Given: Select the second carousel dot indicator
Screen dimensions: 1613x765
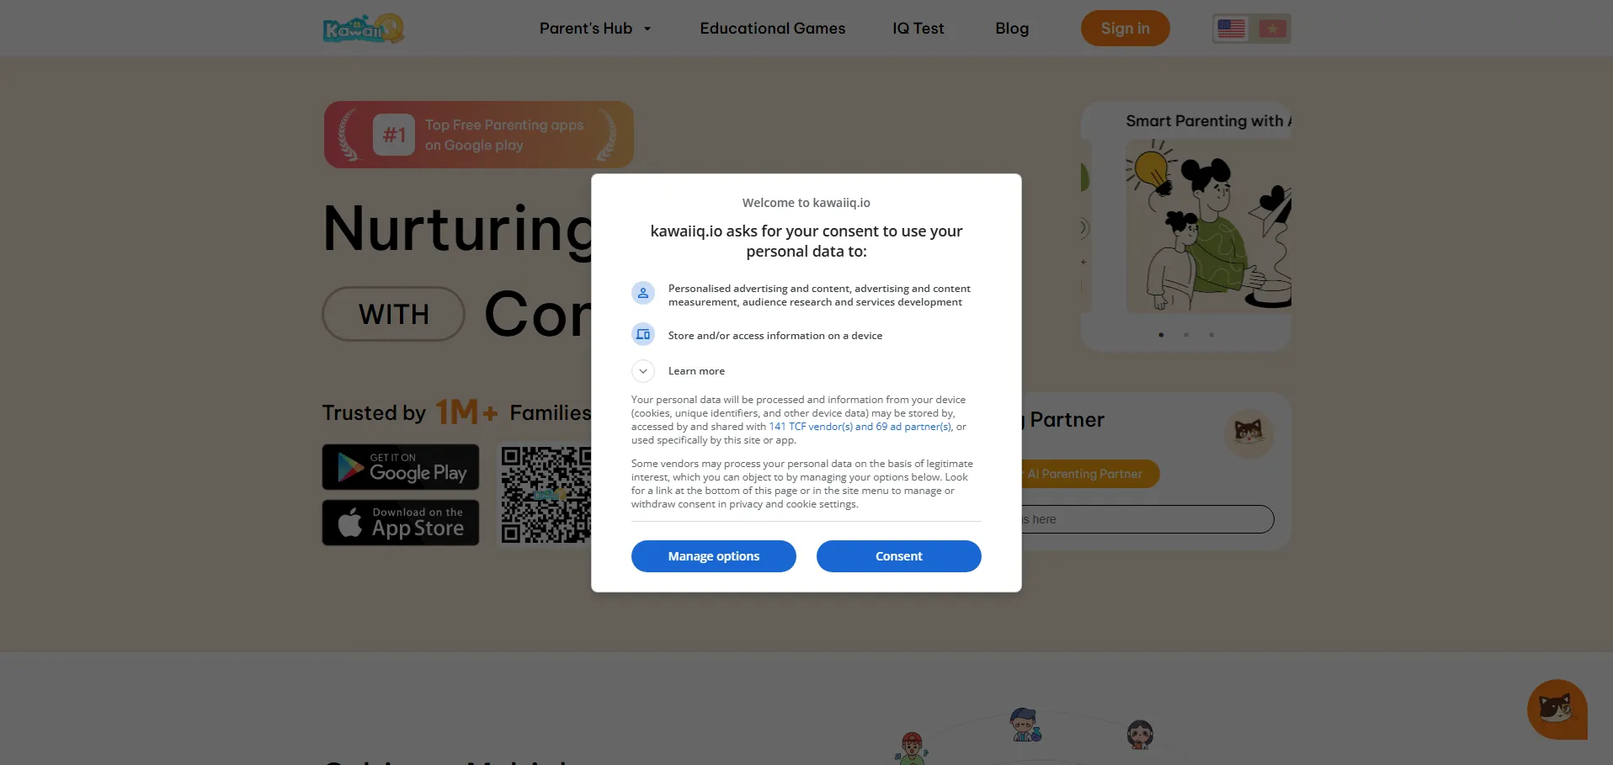Looking at the screenshot, I should (1186, 335).
